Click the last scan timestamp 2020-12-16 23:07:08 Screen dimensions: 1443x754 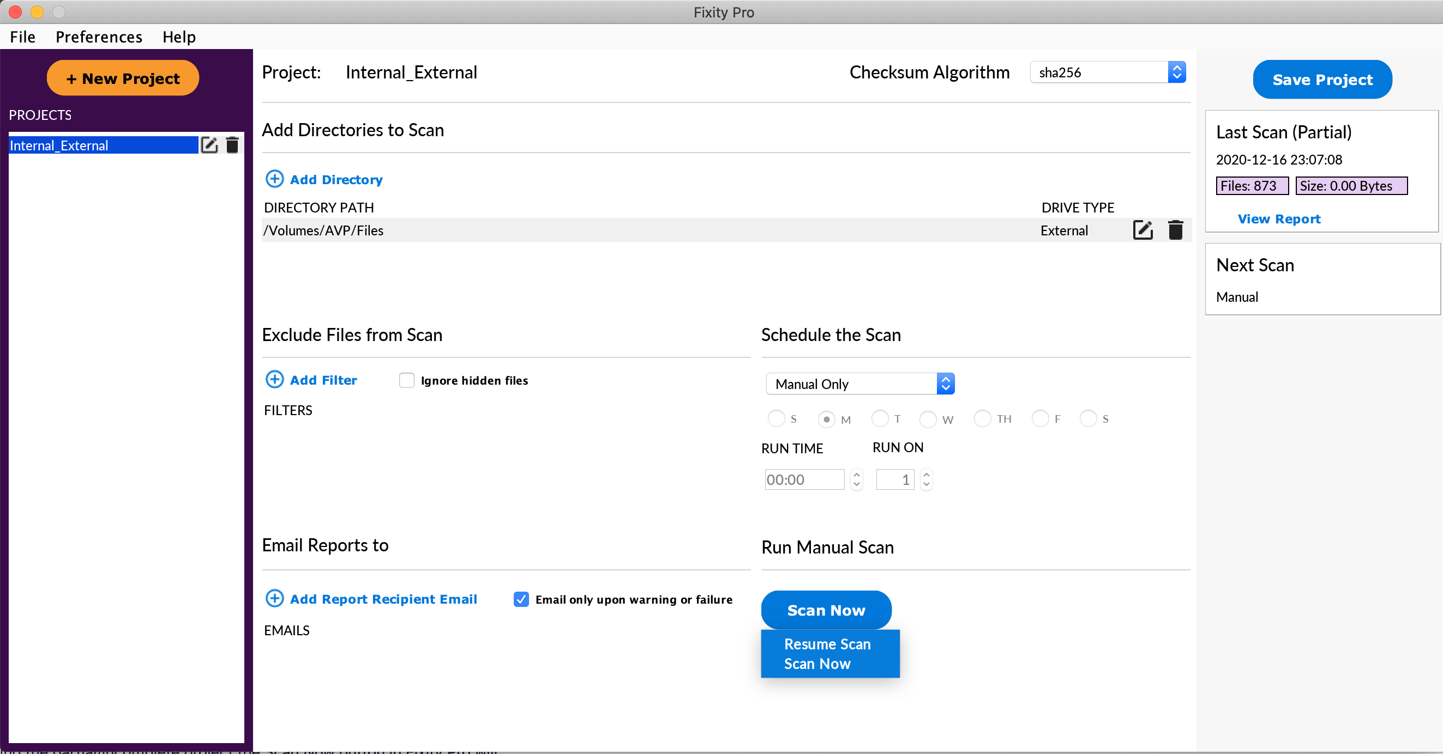1279,160
